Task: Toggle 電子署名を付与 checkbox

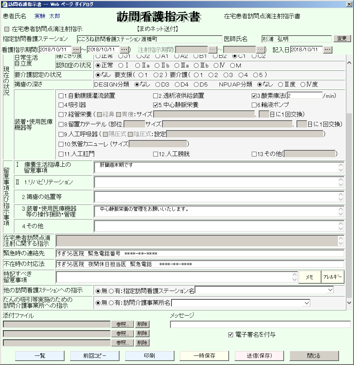Action: coord(231,335)
